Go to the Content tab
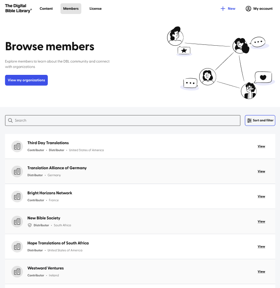Viewport: 280px width, 288px height. 46,8
